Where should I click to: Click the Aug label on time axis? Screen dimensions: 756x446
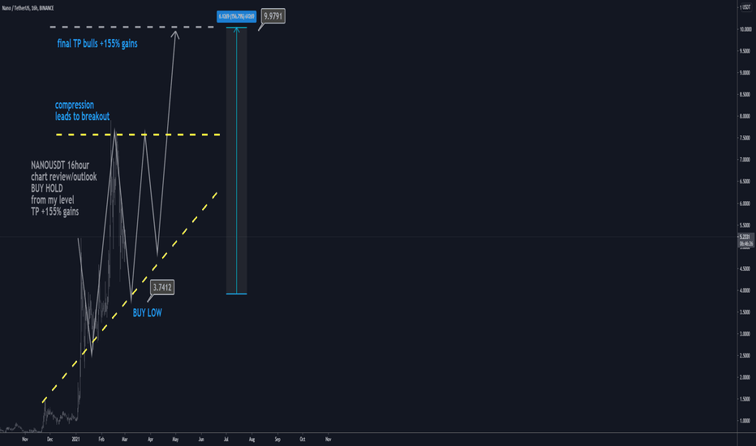pyautogui.click(x=251, y=440)
